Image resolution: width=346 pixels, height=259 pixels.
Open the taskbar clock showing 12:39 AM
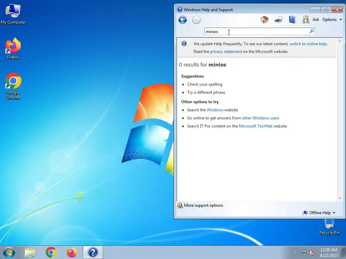coord(329,253)
